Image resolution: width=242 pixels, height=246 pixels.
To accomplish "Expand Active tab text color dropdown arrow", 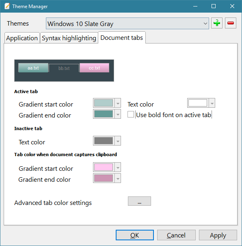I will 212,103.
